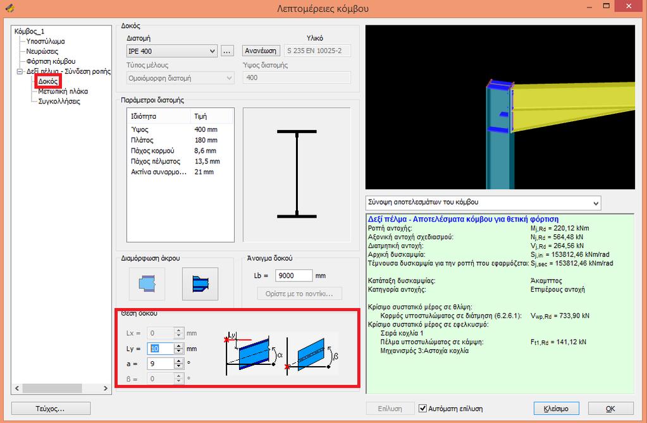Screen dimensions: 647x423
Task: Select Δοκός in the tree
Action: click(x=48, y=81)
